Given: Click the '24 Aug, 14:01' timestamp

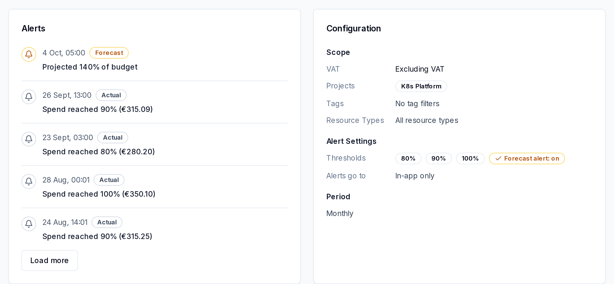Looking at the screenshot, I should [x=65, y=222].
